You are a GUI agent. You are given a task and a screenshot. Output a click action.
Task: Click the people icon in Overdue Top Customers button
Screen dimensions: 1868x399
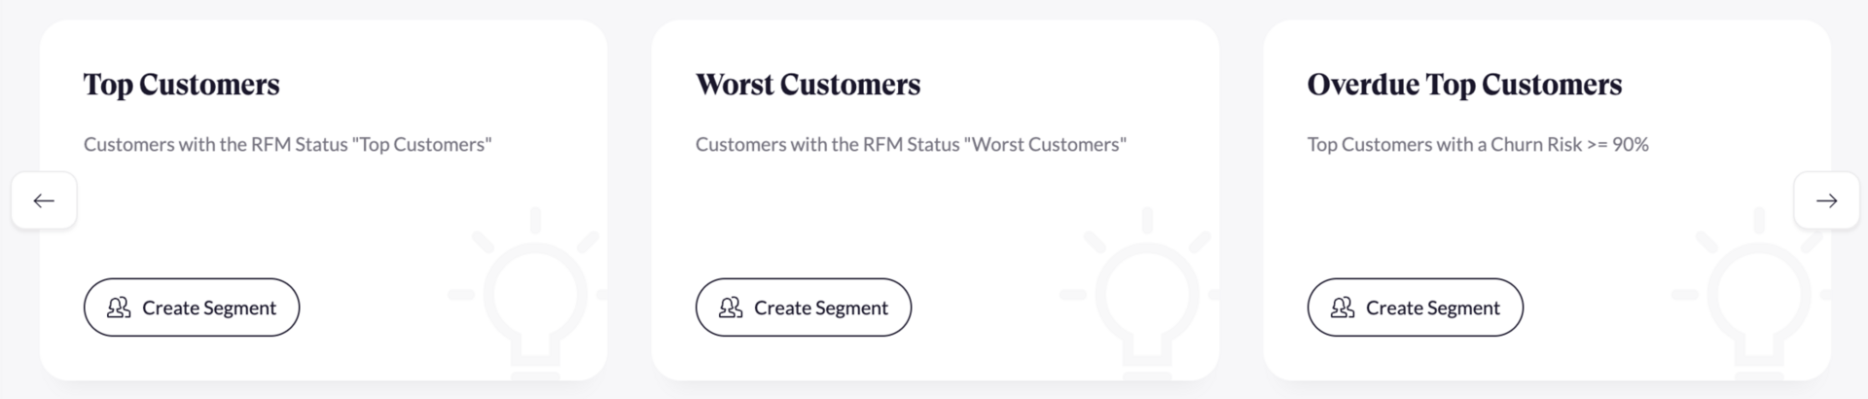point(1343,308)
